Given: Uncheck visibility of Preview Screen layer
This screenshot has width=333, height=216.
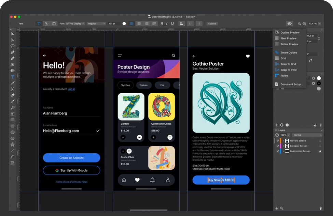Looking at the screenshot, I should (278, 141).
